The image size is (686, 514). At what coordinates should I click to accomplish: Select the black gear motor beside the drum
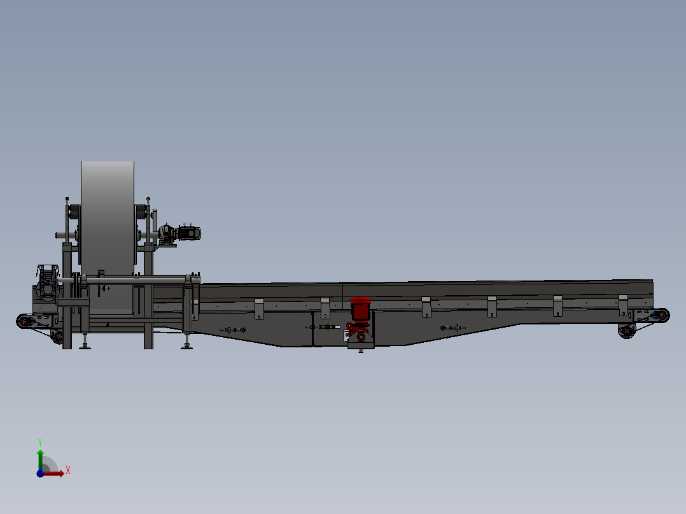[180, 233]
